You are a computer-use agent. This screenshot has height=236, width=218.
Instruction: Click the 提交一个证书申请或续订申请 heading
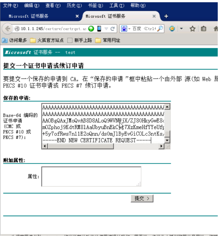[43, 66]
